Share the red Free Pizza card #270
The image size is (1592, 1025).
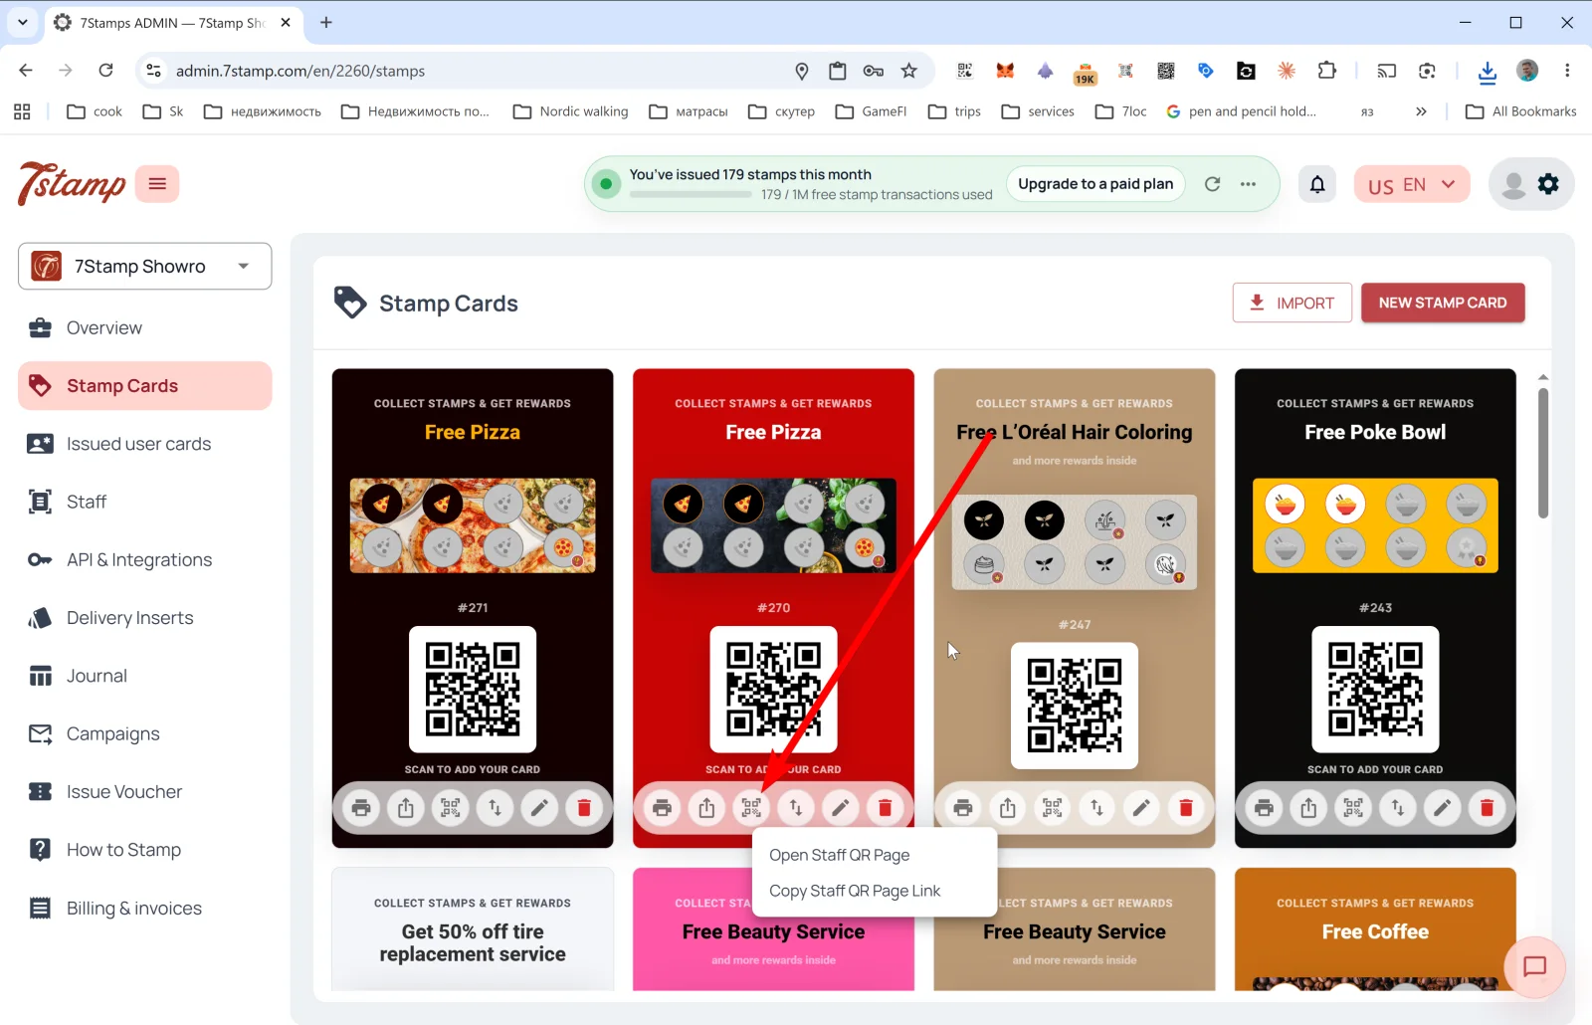706,808
